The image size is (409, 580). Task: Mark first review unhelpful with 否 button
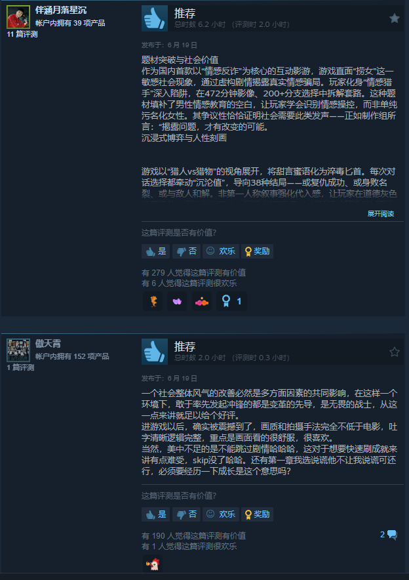186,251
